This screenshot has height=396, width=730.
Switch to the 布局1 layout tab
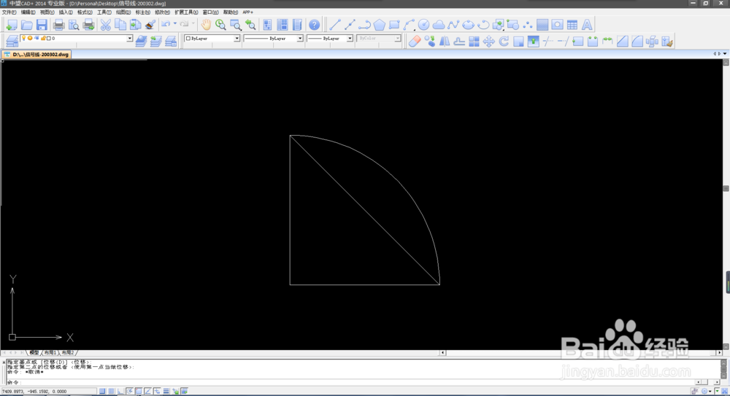point(50,353)
